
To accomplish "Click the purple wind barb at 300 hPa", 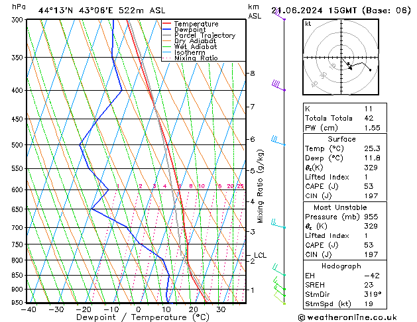I will click(280, 15).
